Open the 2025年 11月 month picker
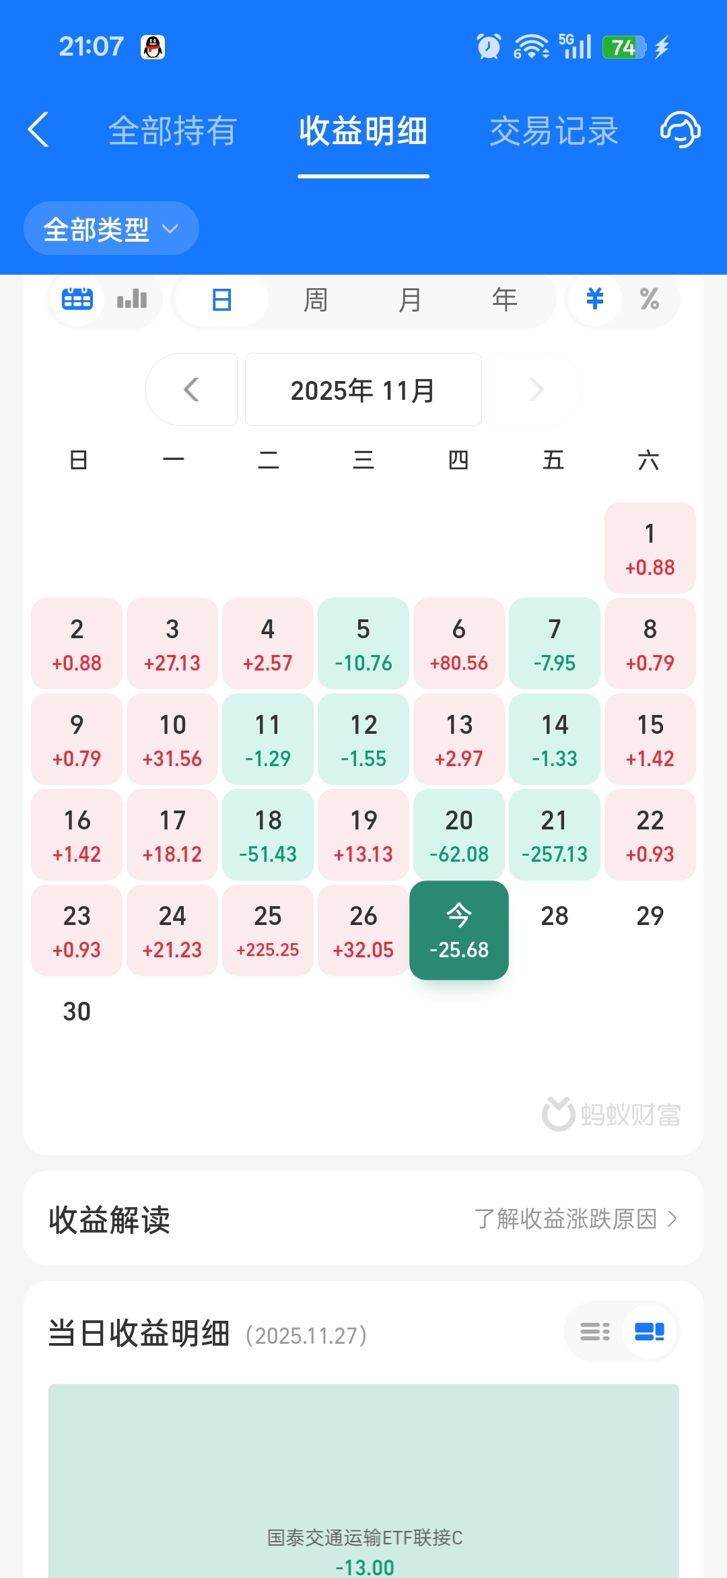 363,389
